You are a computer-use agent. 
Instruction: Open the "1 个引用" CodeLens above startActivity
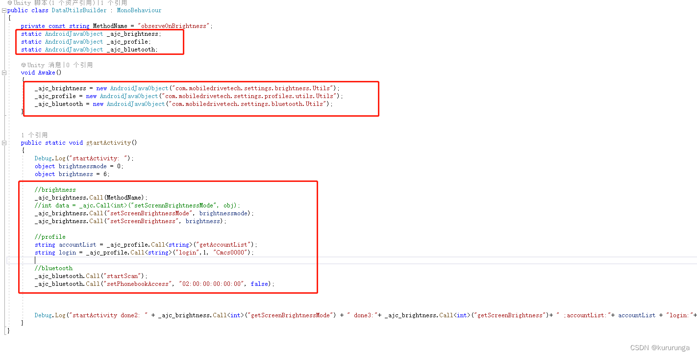[34, 135]
